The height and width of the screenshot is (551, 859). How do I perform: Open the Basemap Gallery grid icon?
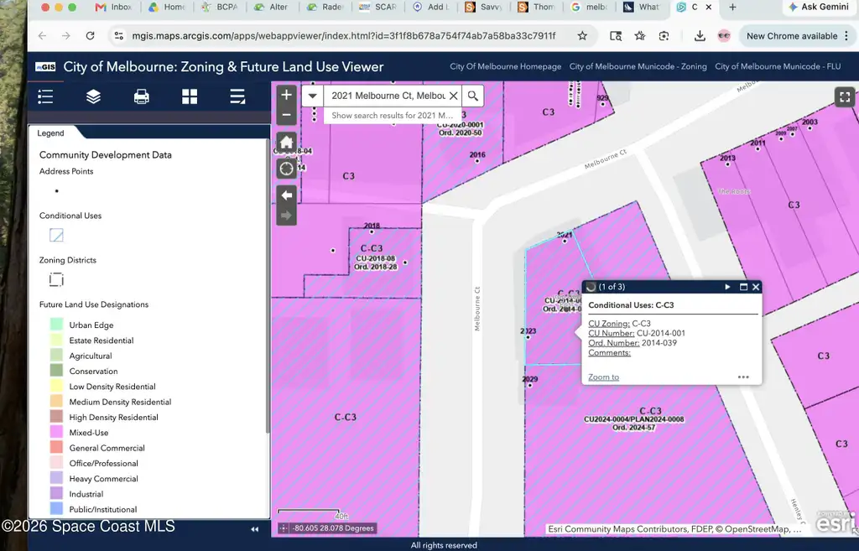pos(190,97)
